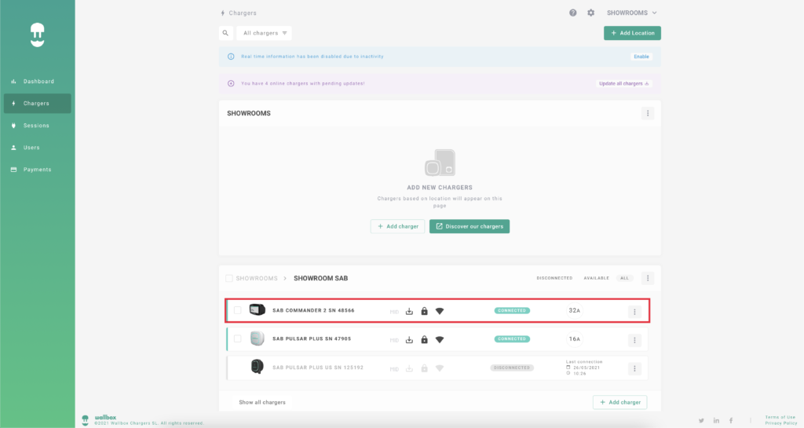The height and width of the screenshot is (428, 804).
Task: Click the wifi icon for SAB Pulsar Plus SN 47905
Action: (x=440, y=340)
